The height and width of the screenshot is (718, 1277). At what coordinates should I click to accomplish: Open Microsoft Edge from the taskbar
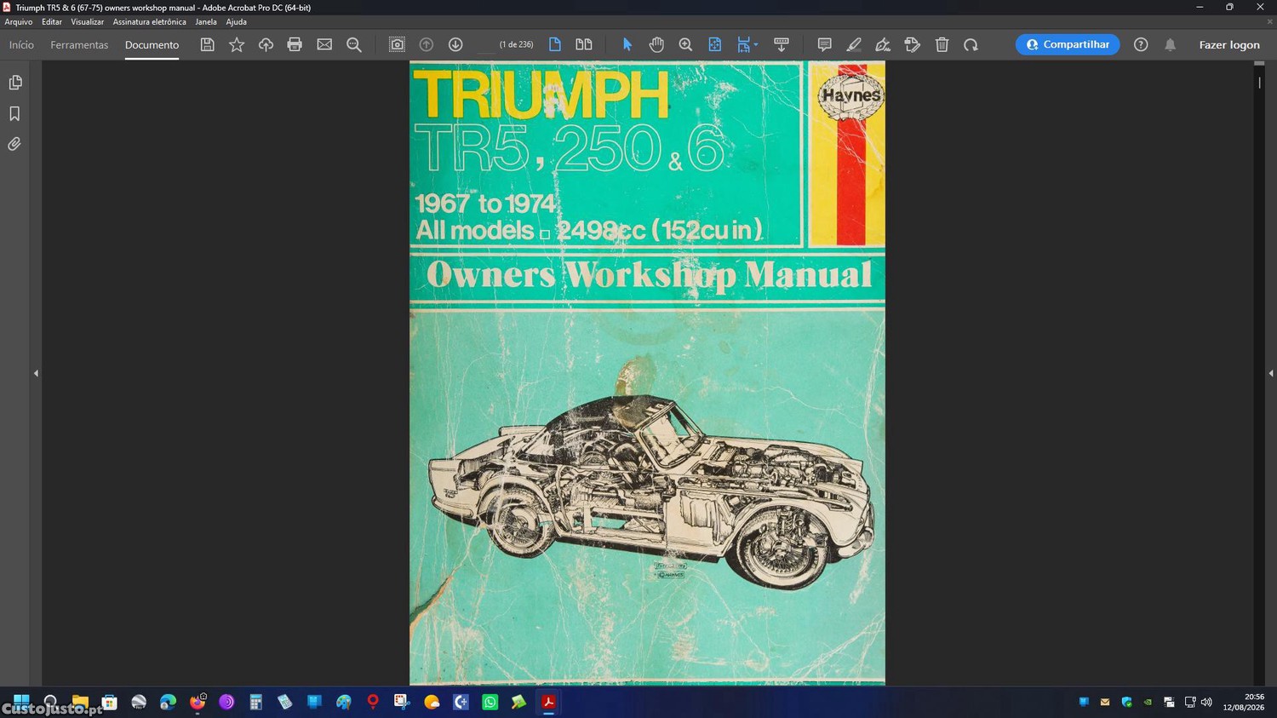(168, 702)
